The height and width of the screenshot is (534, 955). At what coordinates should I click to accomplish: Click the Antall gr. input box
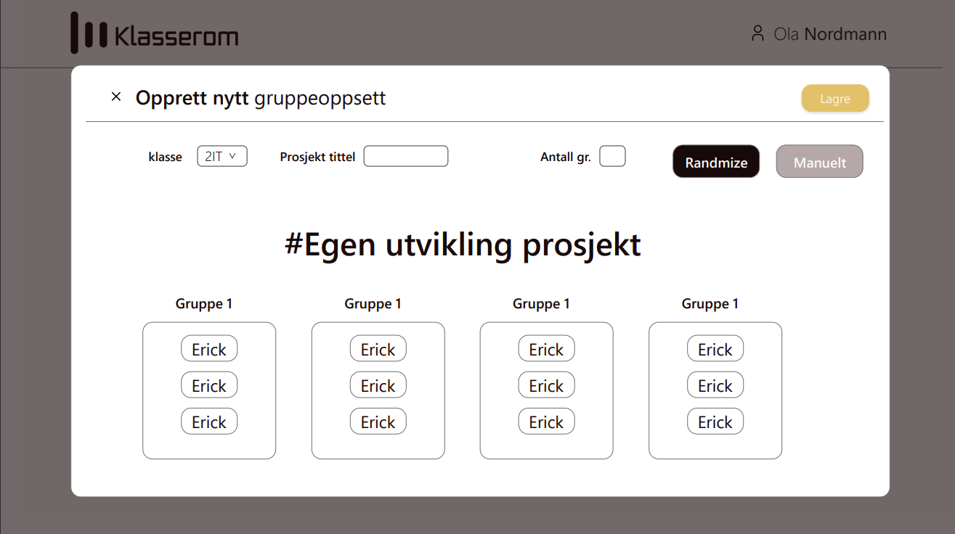(x=612, y=155)
